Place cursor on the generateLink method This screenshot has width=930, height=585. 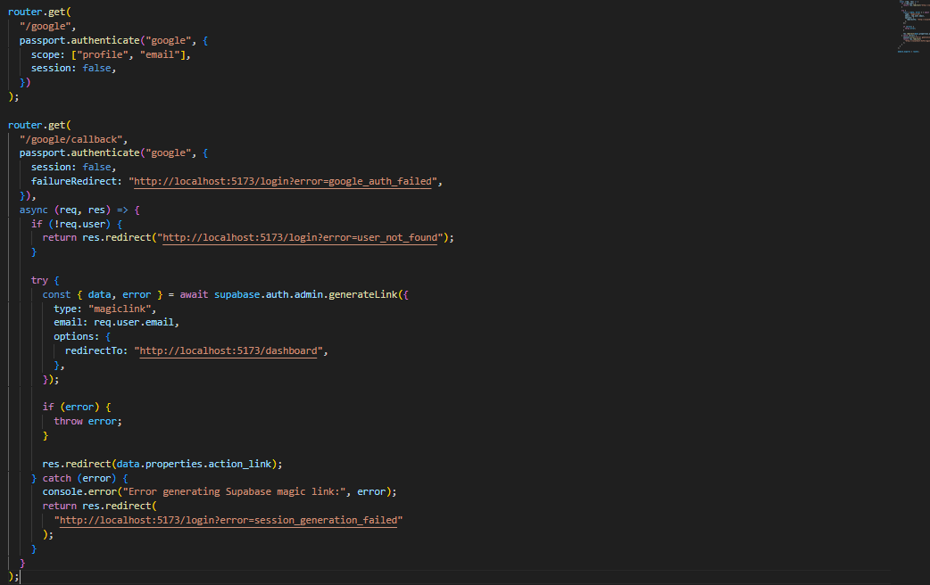[368, 294]
